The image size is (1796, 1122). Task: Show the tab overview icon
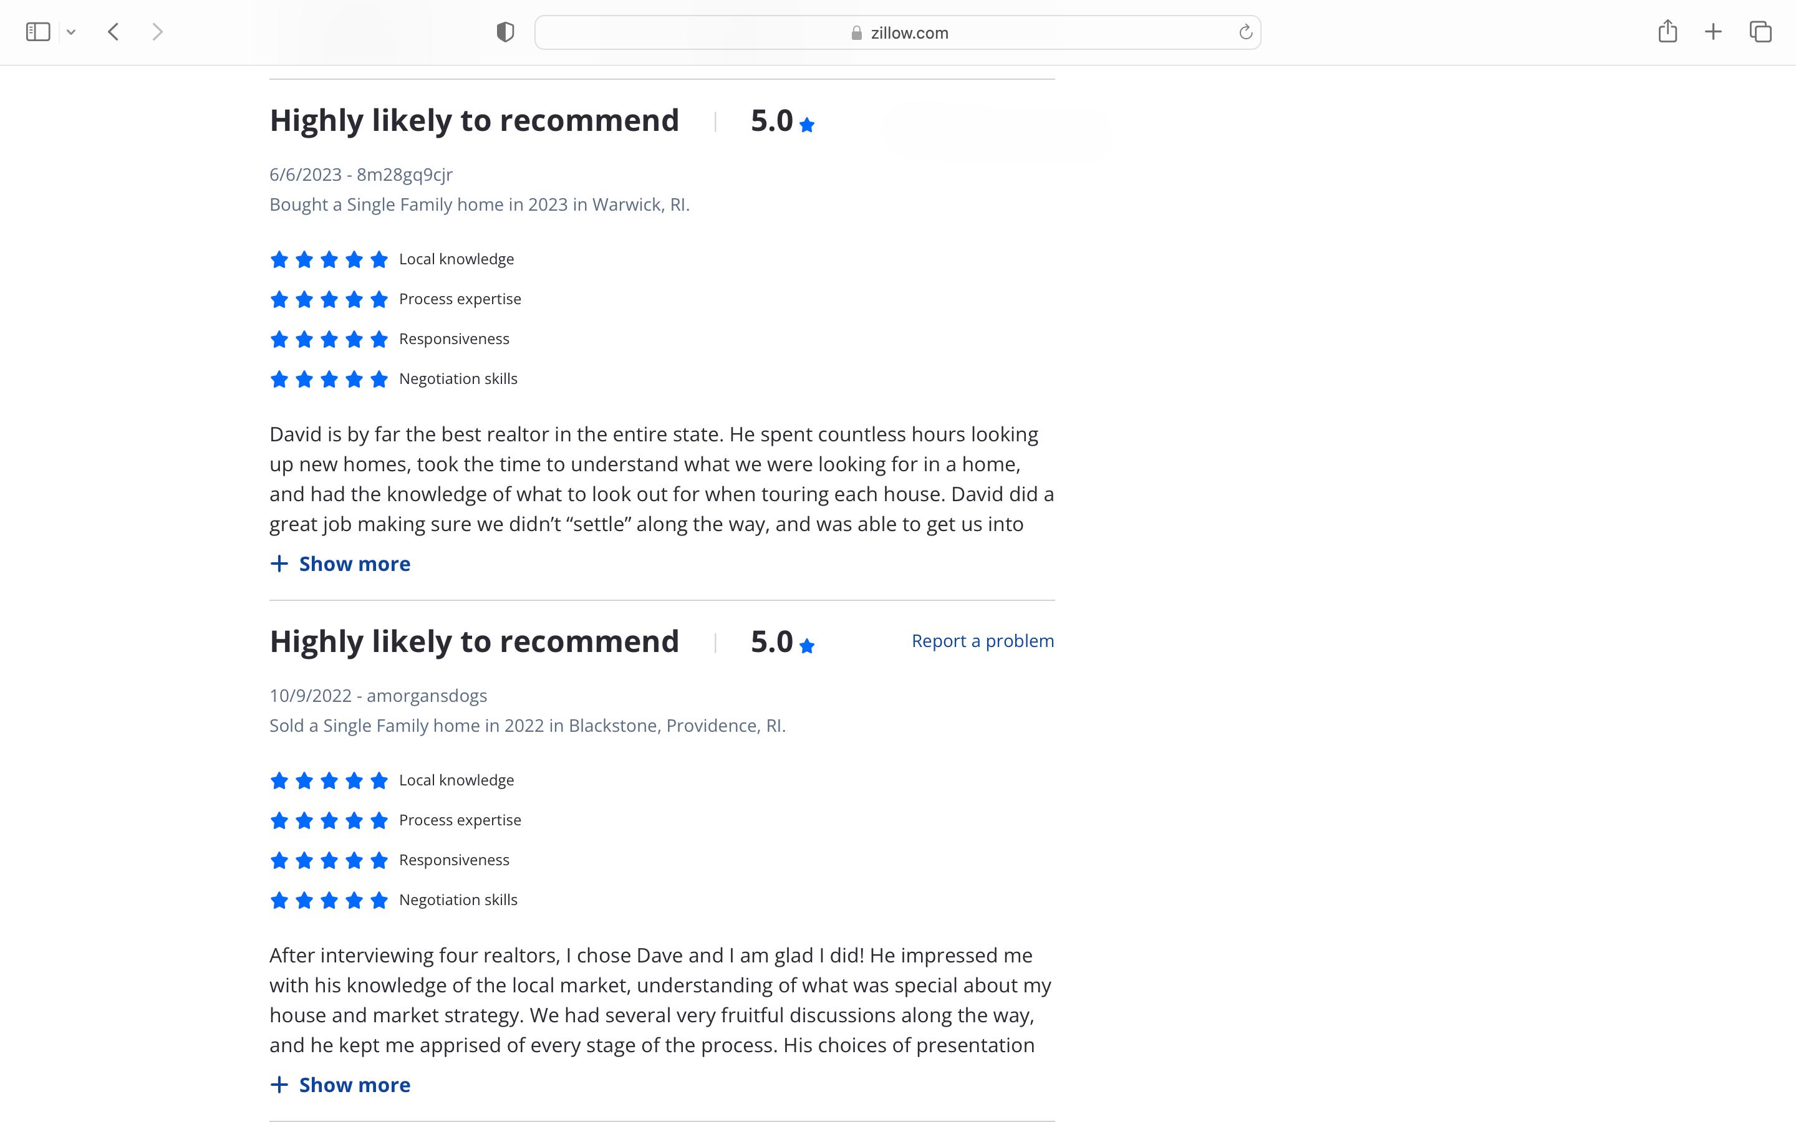pos(1760,32)
